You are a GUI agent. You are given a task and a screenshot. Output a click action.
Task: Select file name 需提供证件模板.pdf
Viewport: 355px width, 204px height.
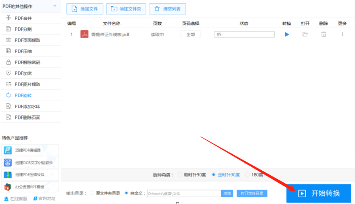110,35
